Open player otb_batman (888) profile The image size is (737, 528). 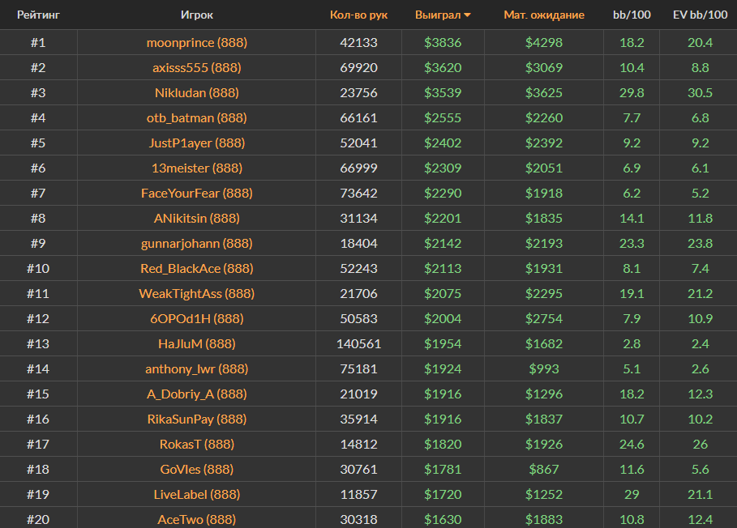point(197,117)
